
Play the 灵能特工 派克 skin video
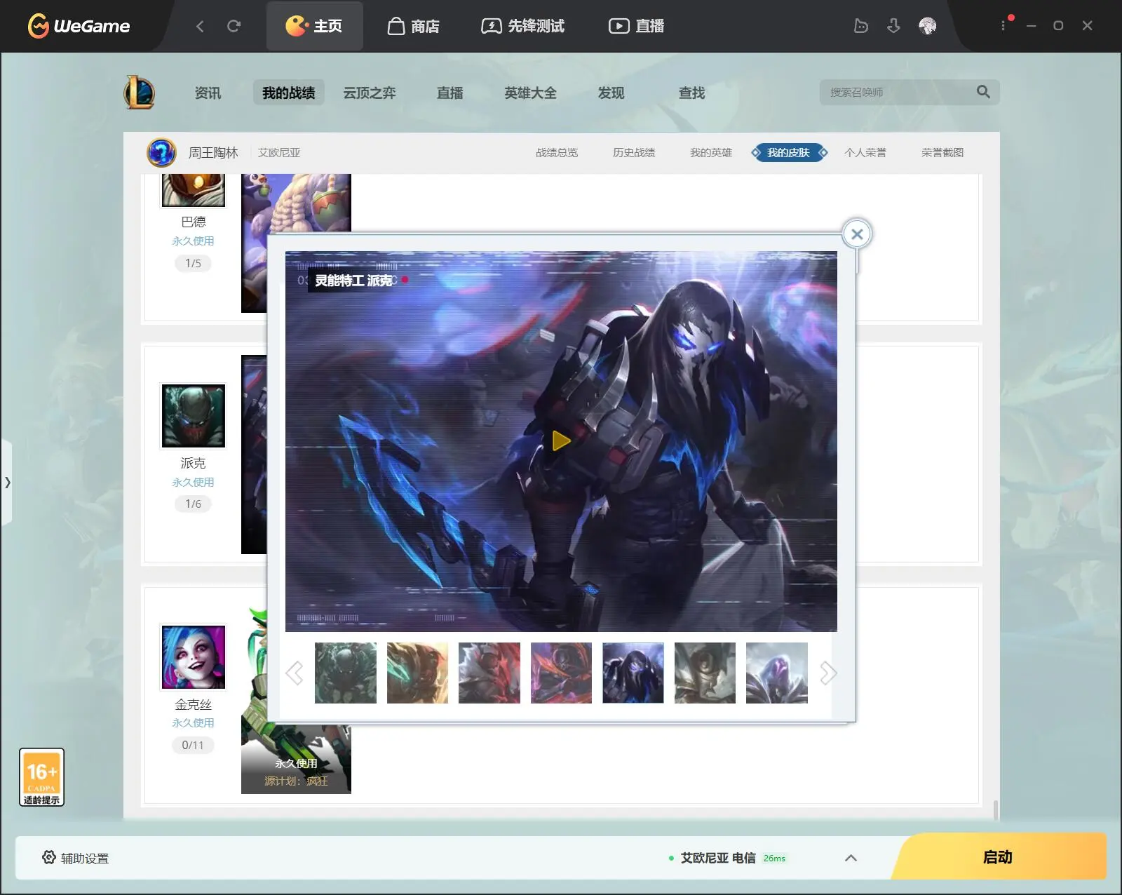coord(561,440)
